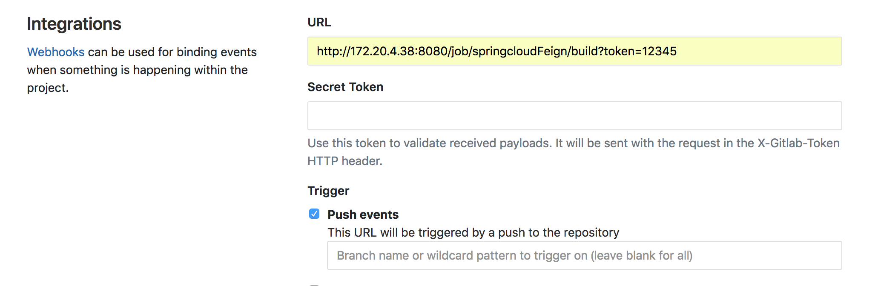Click the Integrations page title

coord(74,24)
